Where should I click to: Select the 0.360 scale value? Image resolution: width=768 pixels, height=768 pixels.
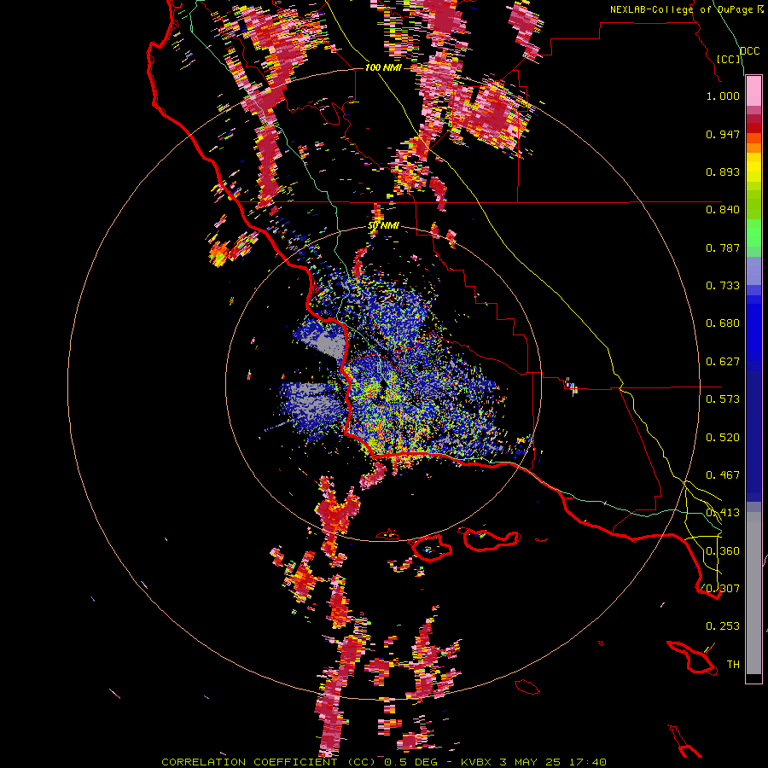coord(723,551)
